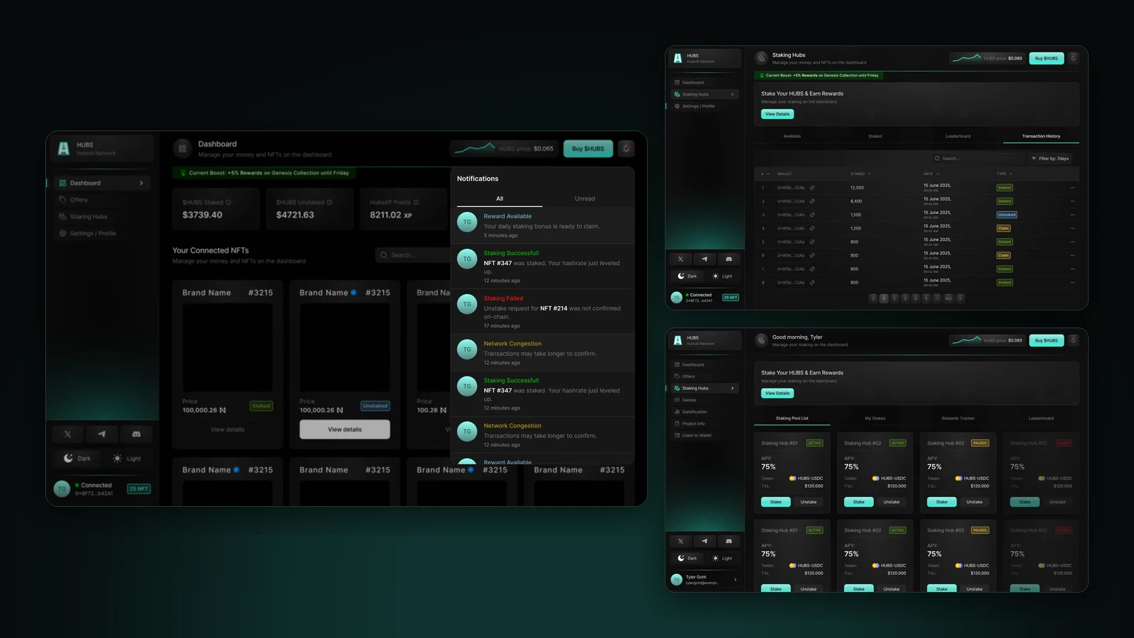Open the Rewards Tracker tab
Viewport: 1134px width, 638px height.
(x=958, y=418)
